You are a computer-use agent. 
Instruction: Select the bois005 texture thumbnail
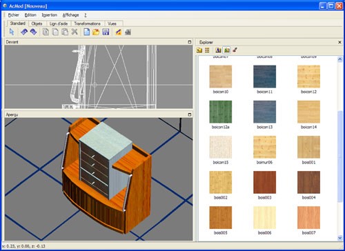(x=221, y=217)
